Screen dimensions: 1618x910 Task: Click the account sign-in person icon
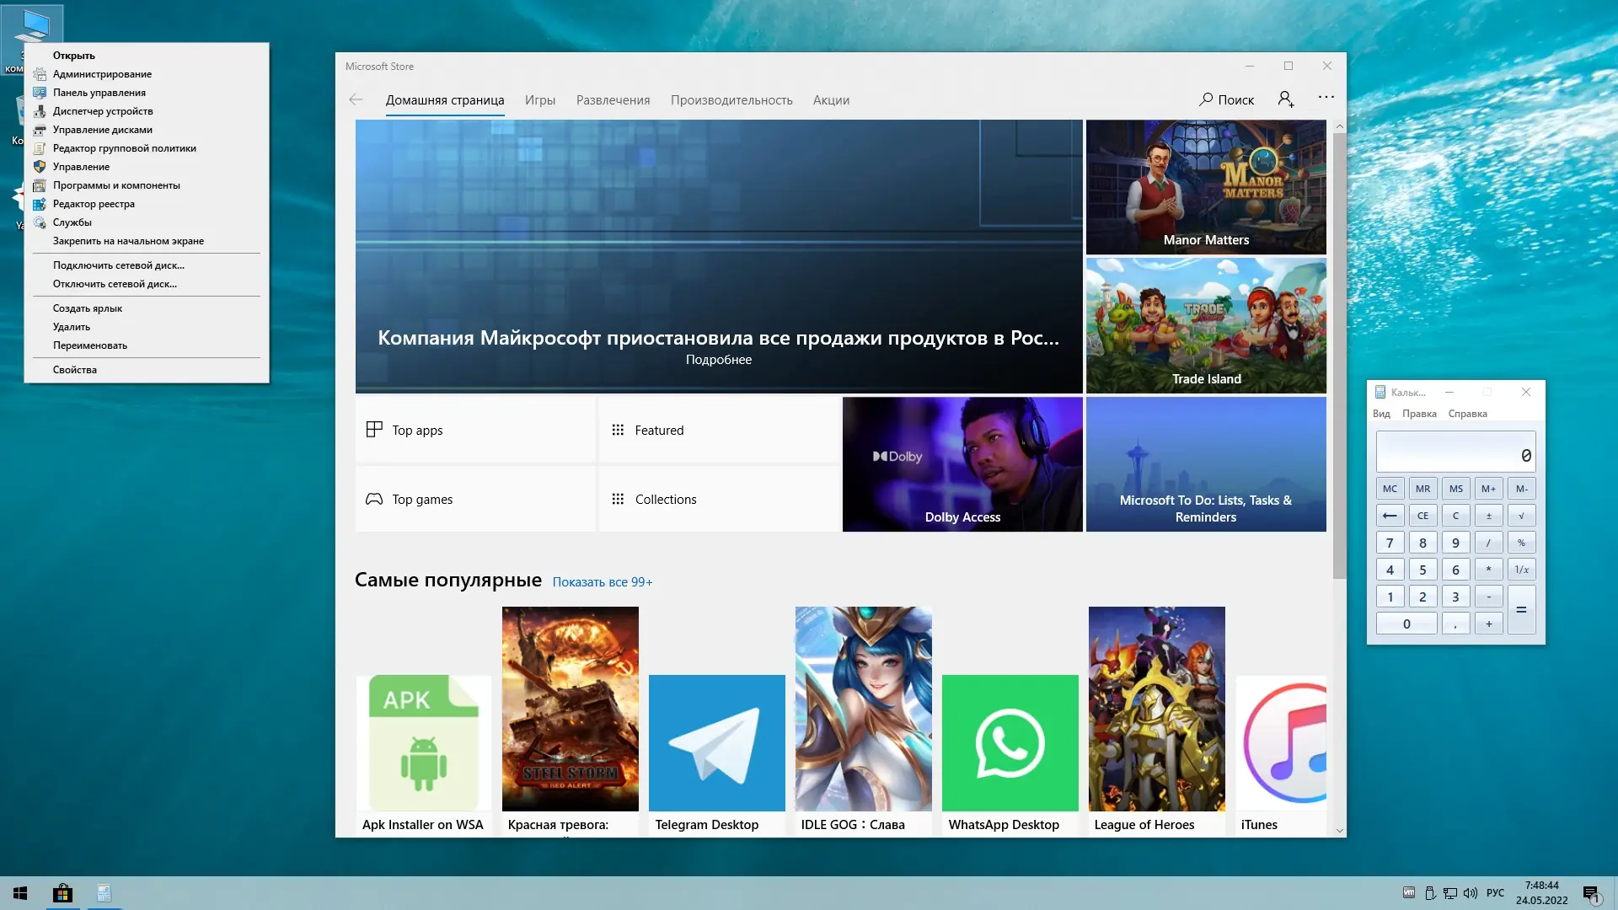1285,99
